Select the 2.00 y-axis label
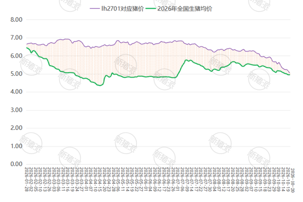Screen dimensions: 303x202 [17, 128]
